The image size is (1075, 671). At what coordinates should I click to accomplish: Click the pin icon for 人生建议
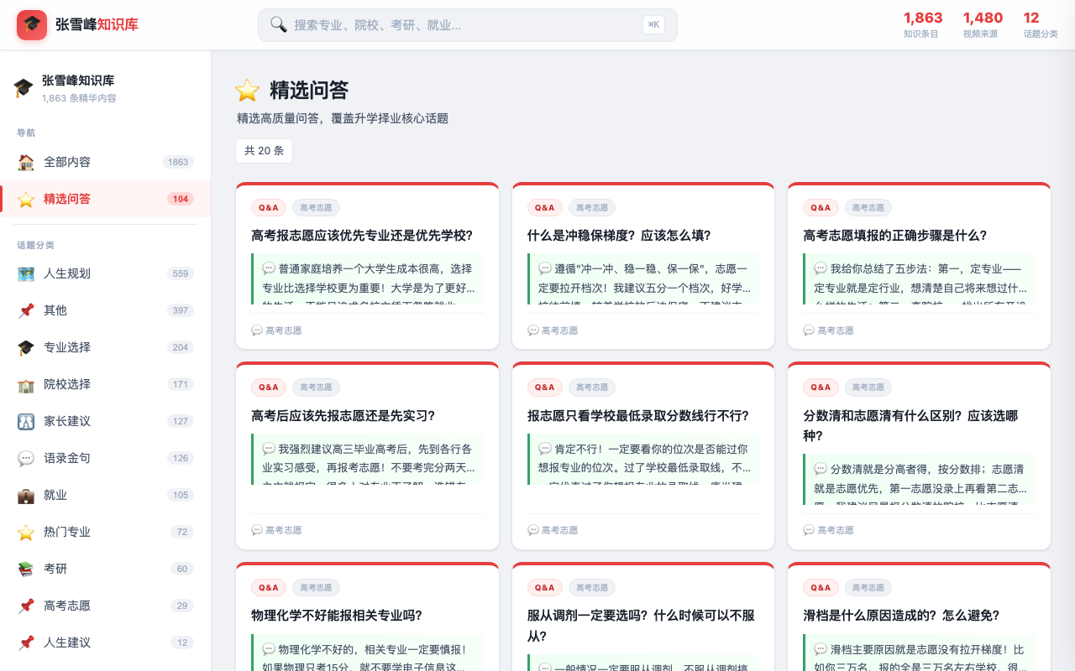[26, 642]
